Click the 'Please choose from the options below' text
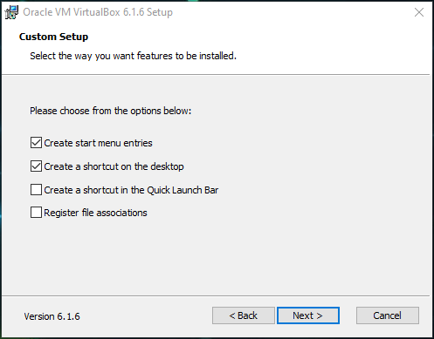434x339 pixels. [111, 111]
